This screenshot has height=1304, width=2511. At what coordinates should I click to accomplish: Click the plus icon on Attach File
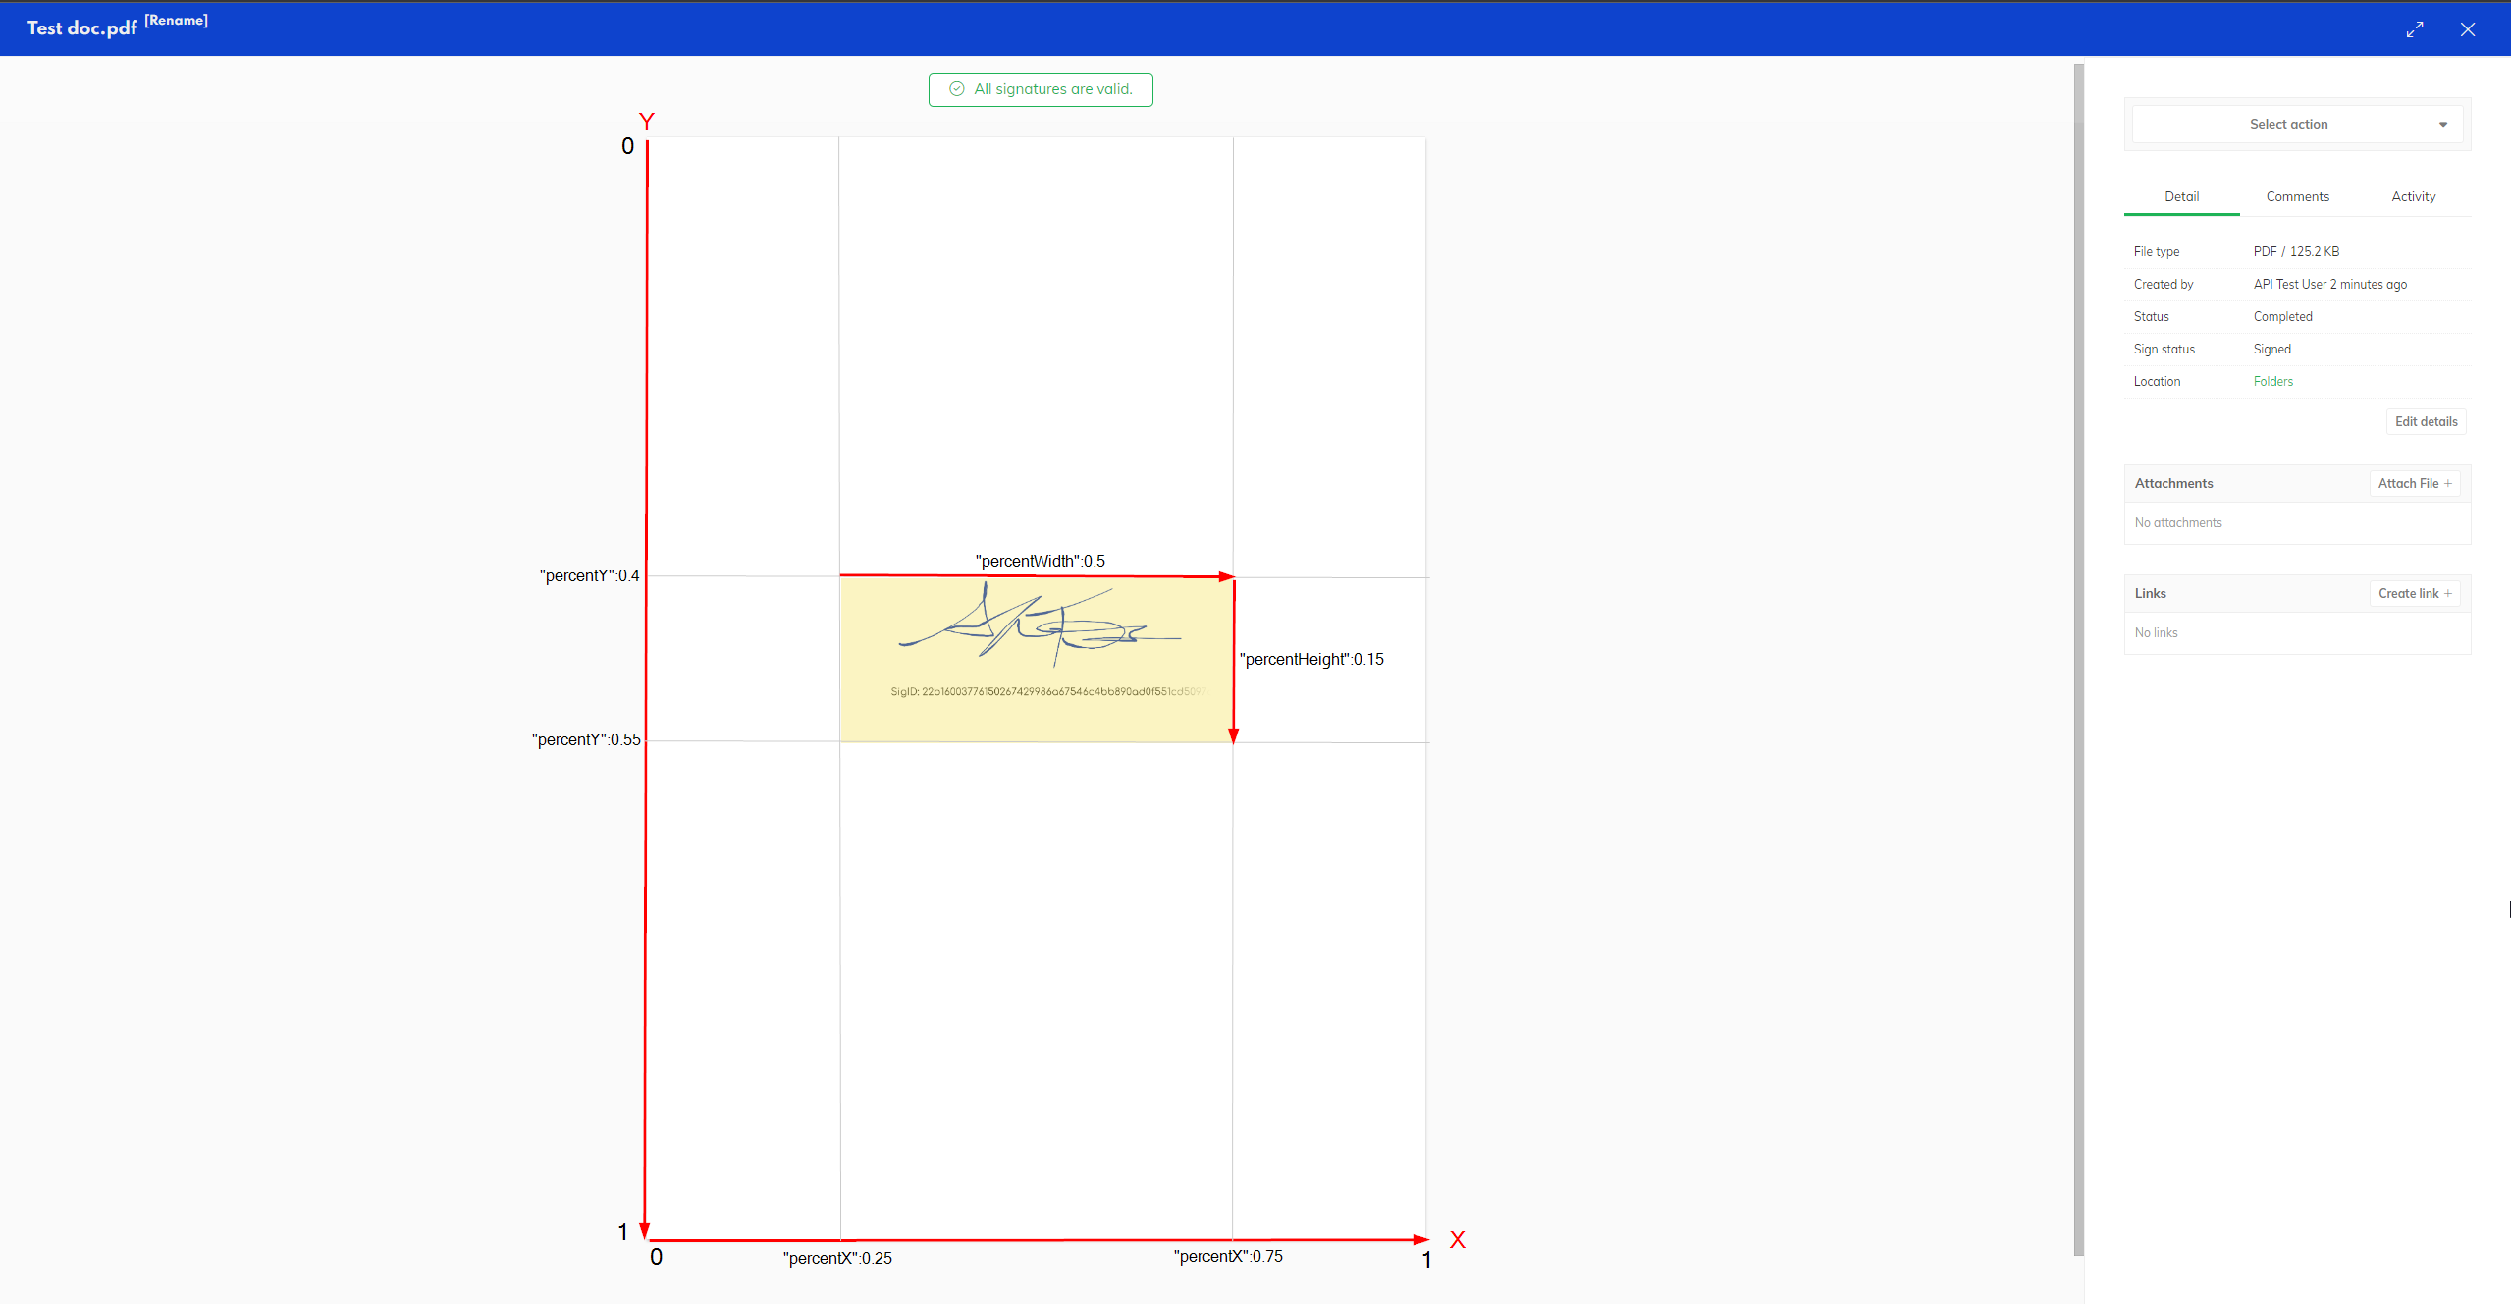coord(2448,483)
